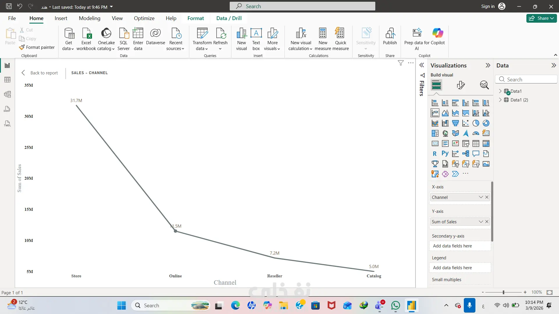Open the Data / Drill tab
The width and height of the screenshot is (559, 314).
[229, 18]
